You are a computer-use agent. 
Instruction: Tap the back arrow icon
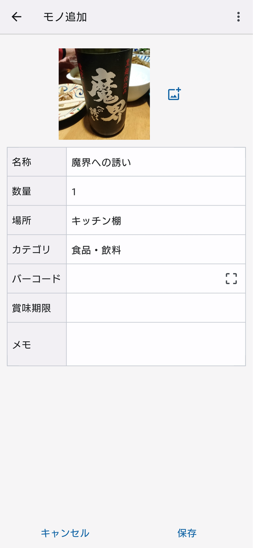point(16,17)
